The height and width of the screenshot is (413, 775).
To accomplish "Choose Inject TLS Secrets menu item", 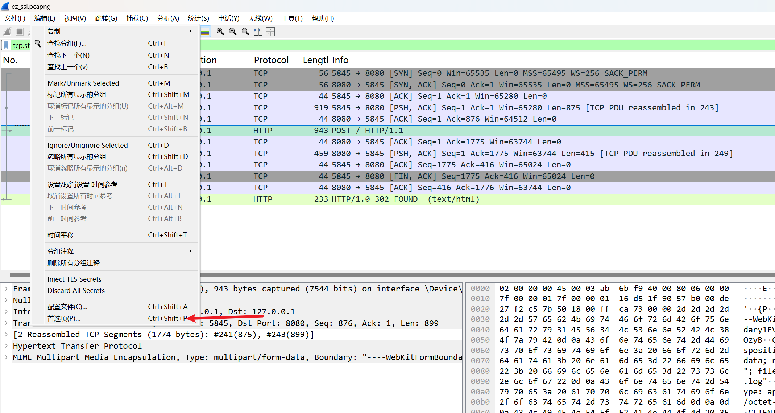I will point(74,279).
